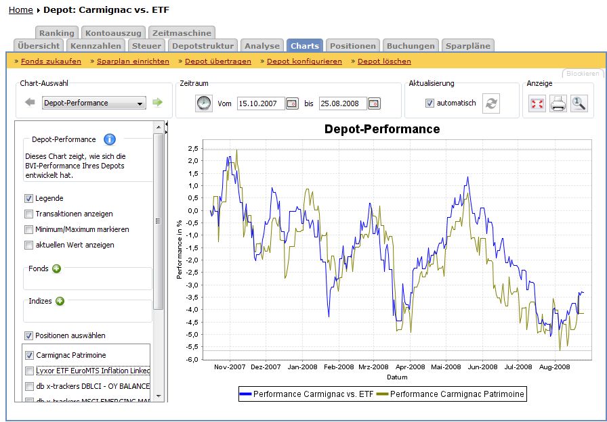Click the next chart green arrow icon

tap(158, 103)
